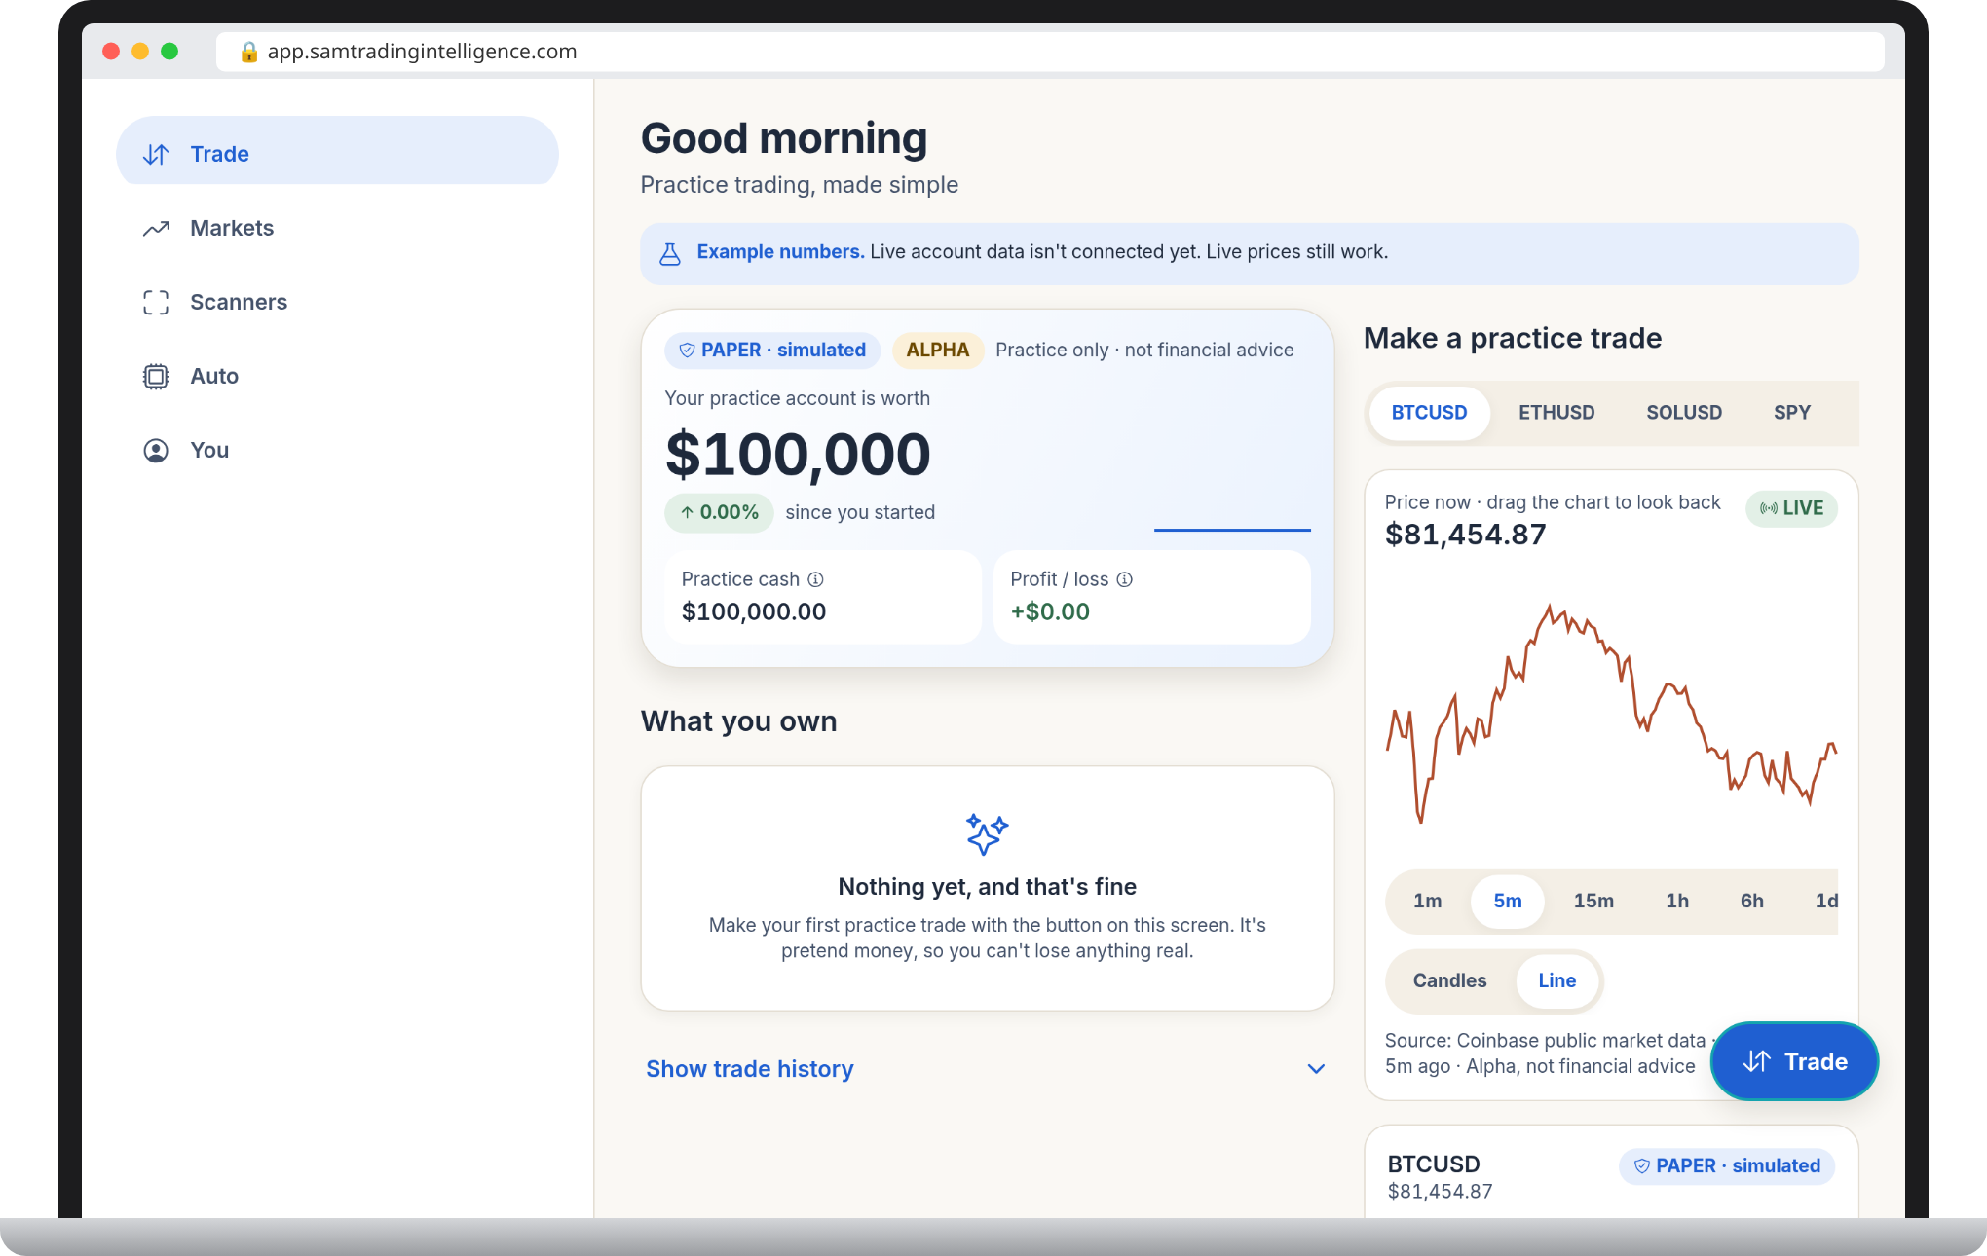This screenshot has height=1256, width=1987.
Task: Switch chart style to Candles
Action: tap(1449, 980)
